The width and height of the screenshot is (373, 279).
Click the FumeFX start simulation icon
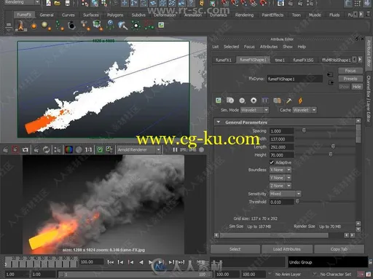[x=230, y=101]
